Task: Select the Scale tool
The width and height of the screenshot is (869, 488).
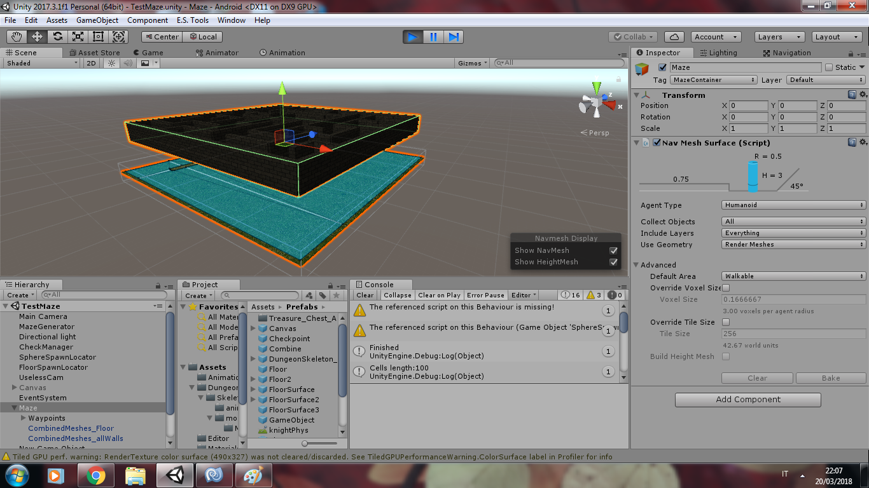Action: point(78,37)
